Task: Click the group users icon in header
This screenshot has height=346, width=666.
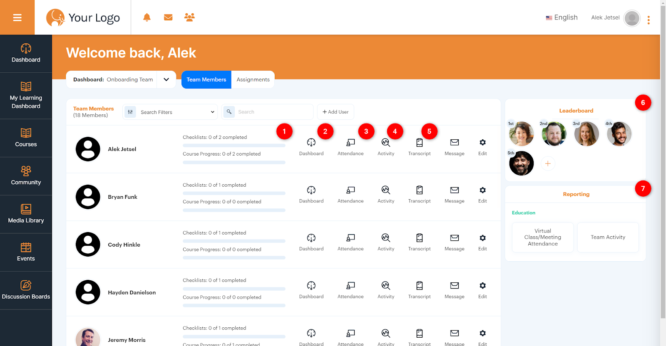Action: [189, 17]
